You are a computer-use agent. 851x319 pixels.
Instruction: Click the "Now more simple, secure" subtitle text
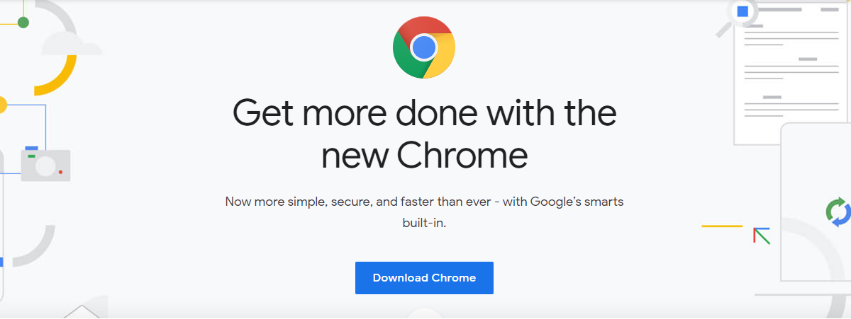click(x=424, y=202)
